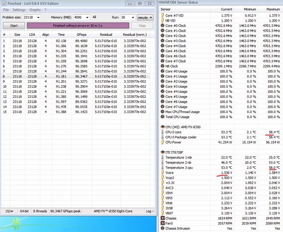The image size is (283, 232).
Task: Select the 3VSB sensor row
Action: tap(221, 208)
